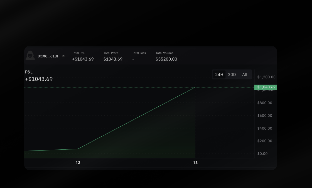Click the Total PNL value +$1043.69
This screenshot has width=312, height=188.
tap(83, 59)
